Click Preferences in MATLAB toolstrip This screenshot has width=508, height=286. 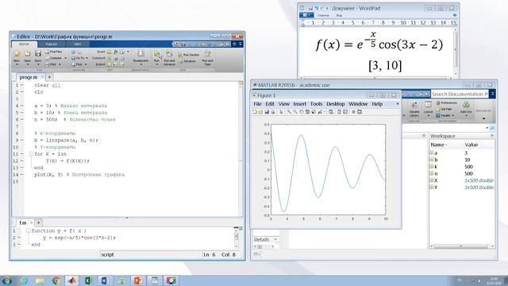tap(446, 102)
